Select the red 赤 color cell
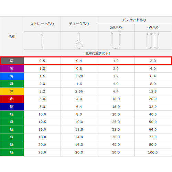The image size is (172, 172). coord(12,99)
